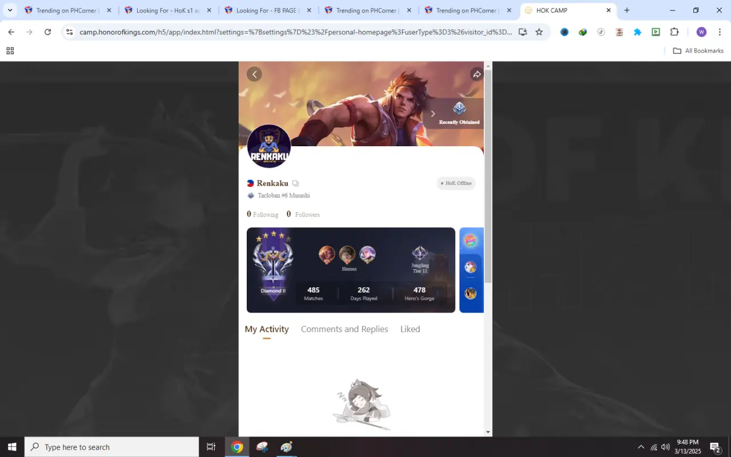Open the notification center

pos(715,447)
